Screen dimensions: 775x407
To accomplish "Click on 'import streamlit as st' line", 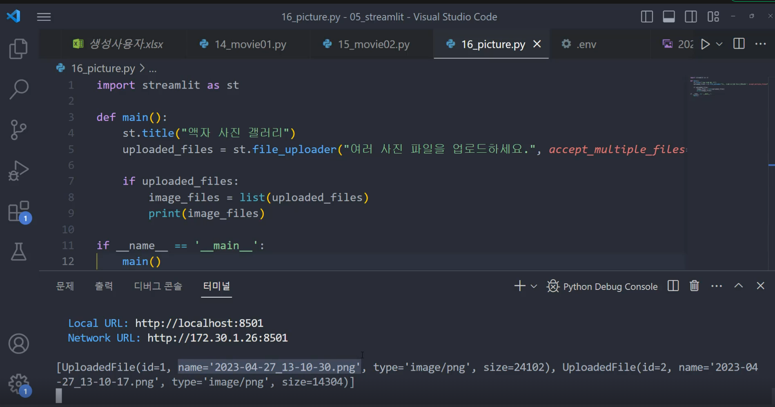I will 168,85.
